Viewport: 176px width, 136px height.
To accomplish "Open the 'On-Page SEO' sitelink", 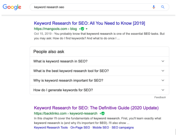I will [x=80, y=127].
